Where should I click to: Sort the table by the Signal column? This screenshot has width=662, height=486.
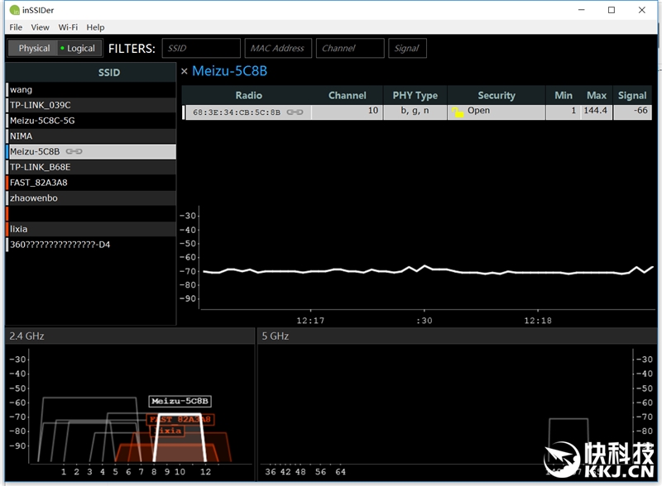[632, 95]
